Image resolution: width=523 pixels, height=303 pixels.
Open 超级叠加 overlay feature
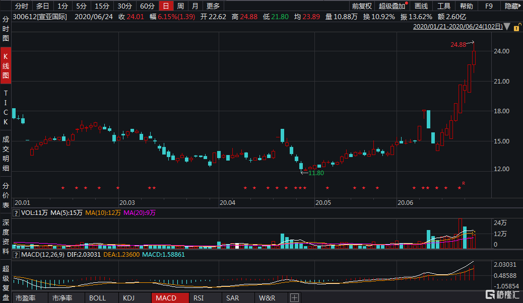pyautogui.click(x=392, y=6)
